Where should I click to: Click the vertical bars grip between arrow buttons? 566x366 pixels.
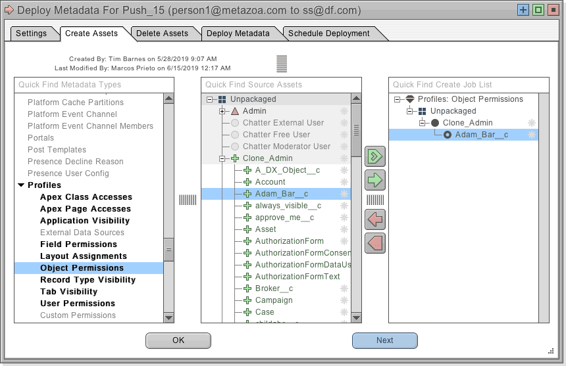(x=375, y=200)
